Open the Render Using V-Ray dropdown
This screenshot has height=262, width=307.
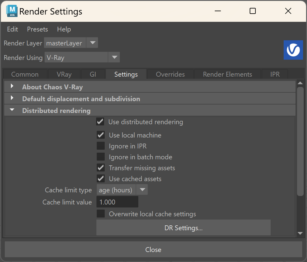82,57
